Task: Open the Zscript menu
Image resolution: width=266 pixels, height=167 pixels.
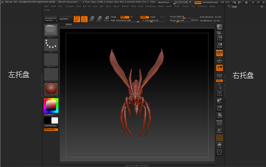Action: point(47,10)
